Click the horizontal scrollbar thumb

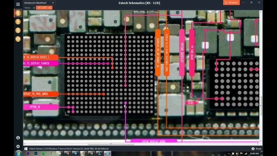point(111,144)
